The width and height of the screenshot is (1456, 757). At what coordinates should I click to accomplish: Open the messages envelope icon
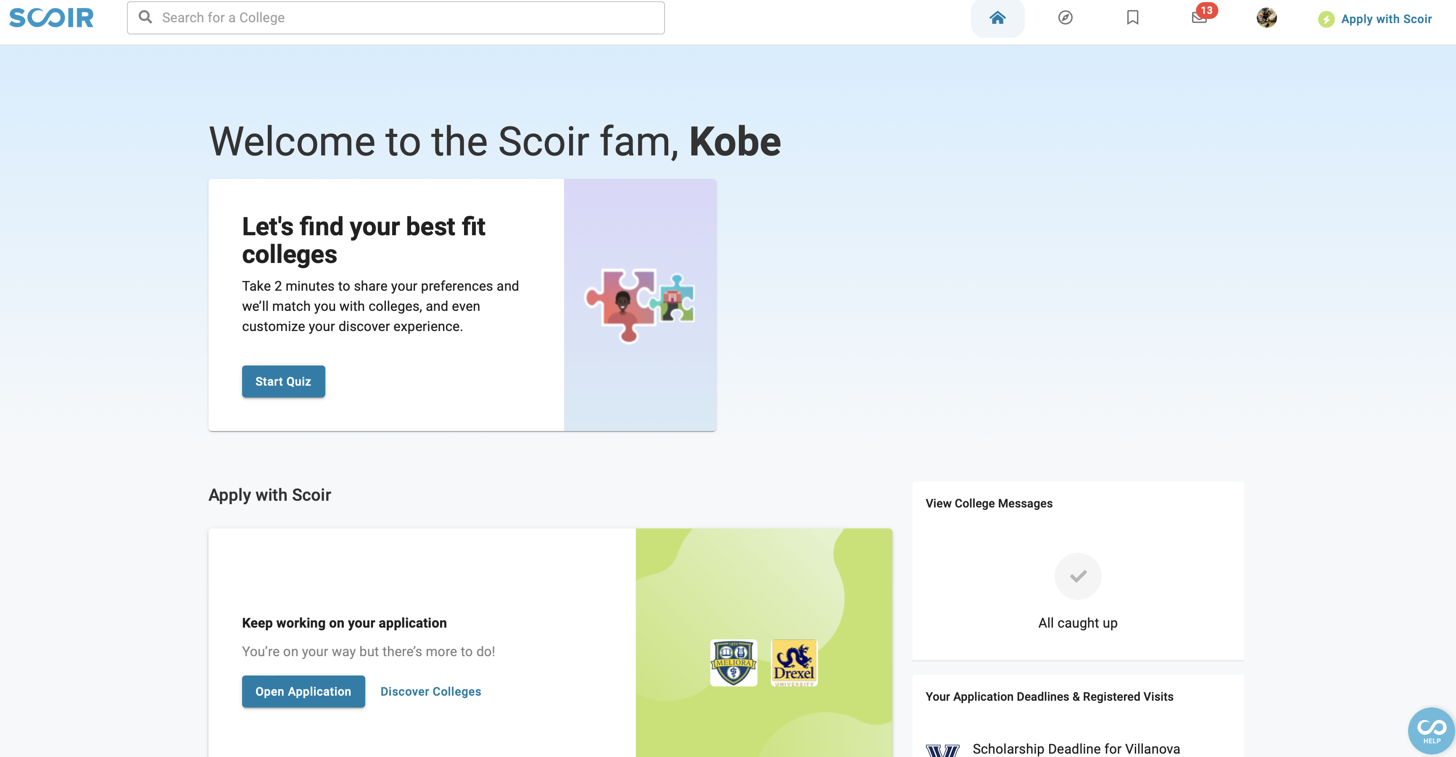pyautogui.click(x=1199, y=17)
